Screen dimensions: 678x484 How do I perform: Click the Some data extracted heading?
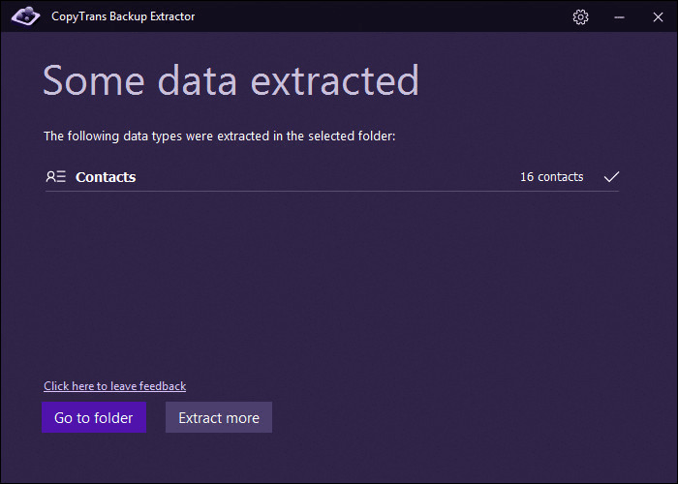[231, 80]
